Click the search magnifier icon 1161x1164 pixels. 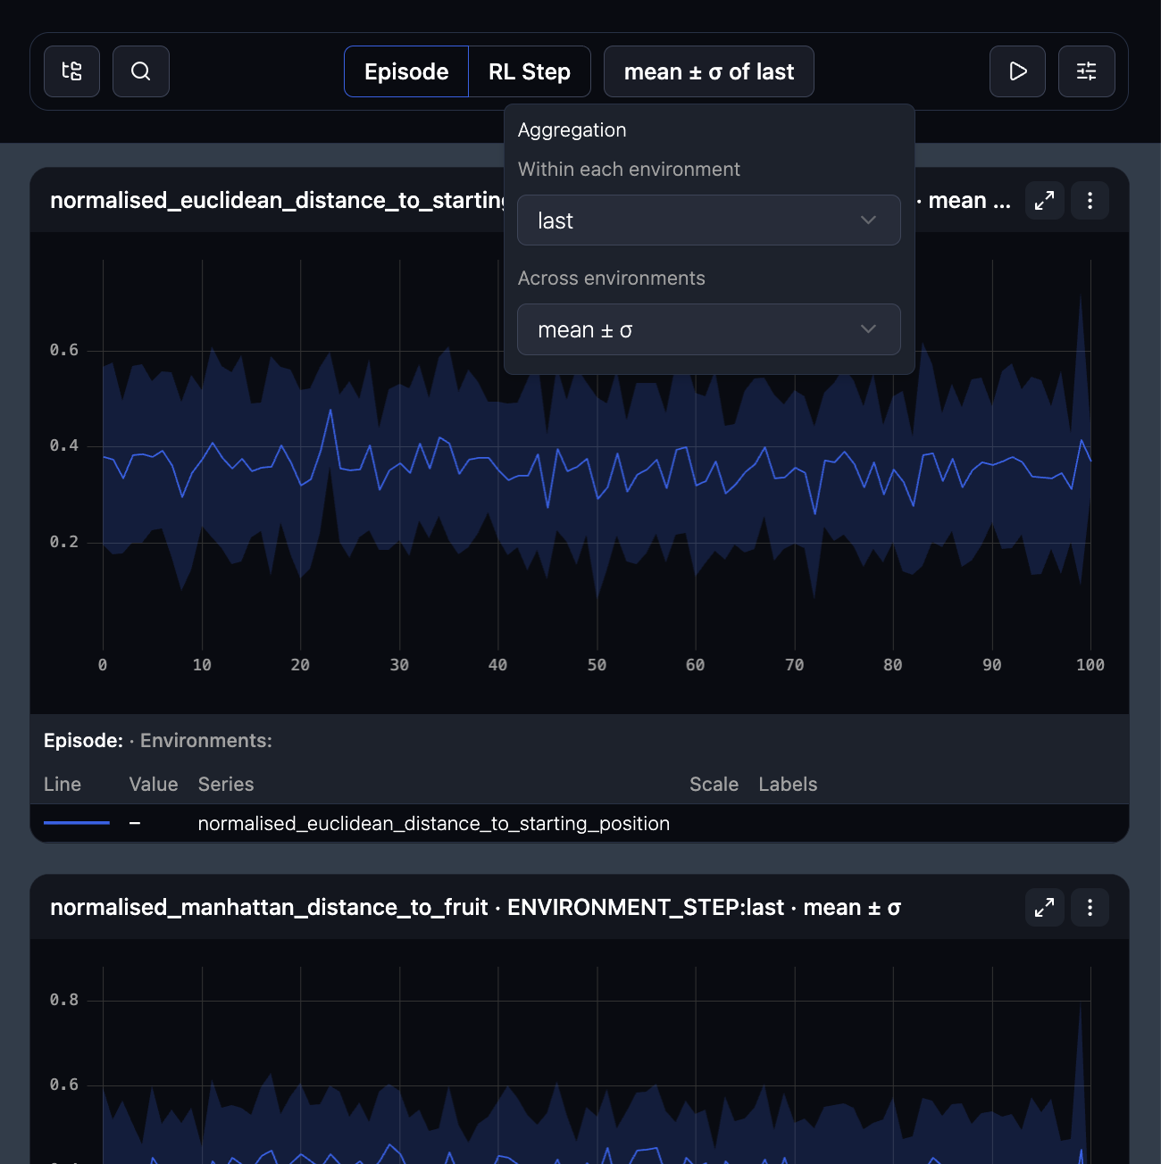coord(141,71)
